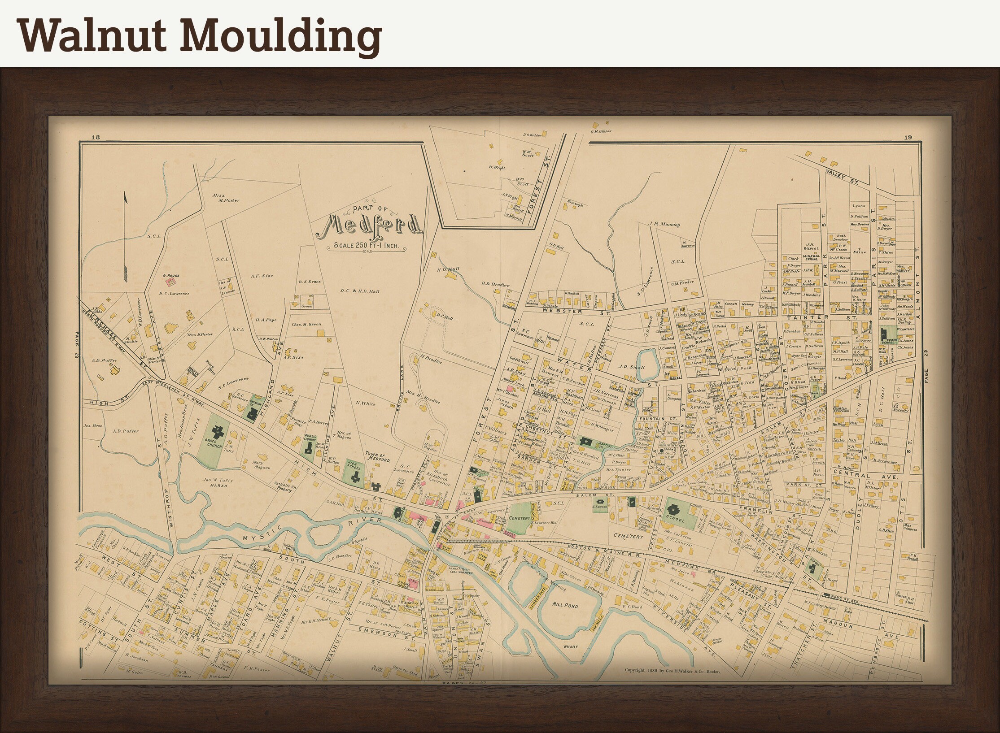
Task: Click page number '18' in map corner
Action: (95, 137)
